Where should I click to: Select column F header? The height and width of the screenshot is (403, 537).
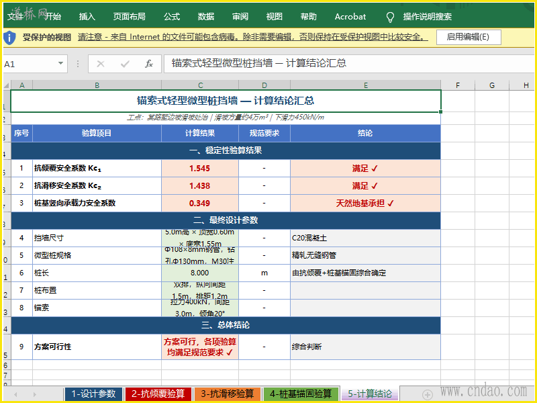458,85
